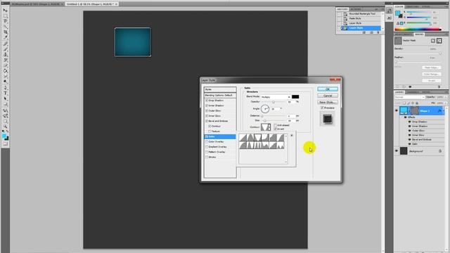Click the vector mask icon in Masks panel

point(439,41)
